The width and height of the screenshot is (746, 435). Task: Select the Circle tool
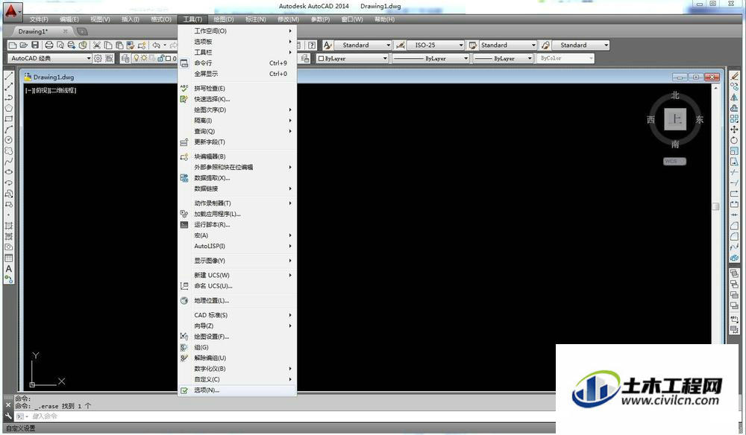[x=8, y=140]
